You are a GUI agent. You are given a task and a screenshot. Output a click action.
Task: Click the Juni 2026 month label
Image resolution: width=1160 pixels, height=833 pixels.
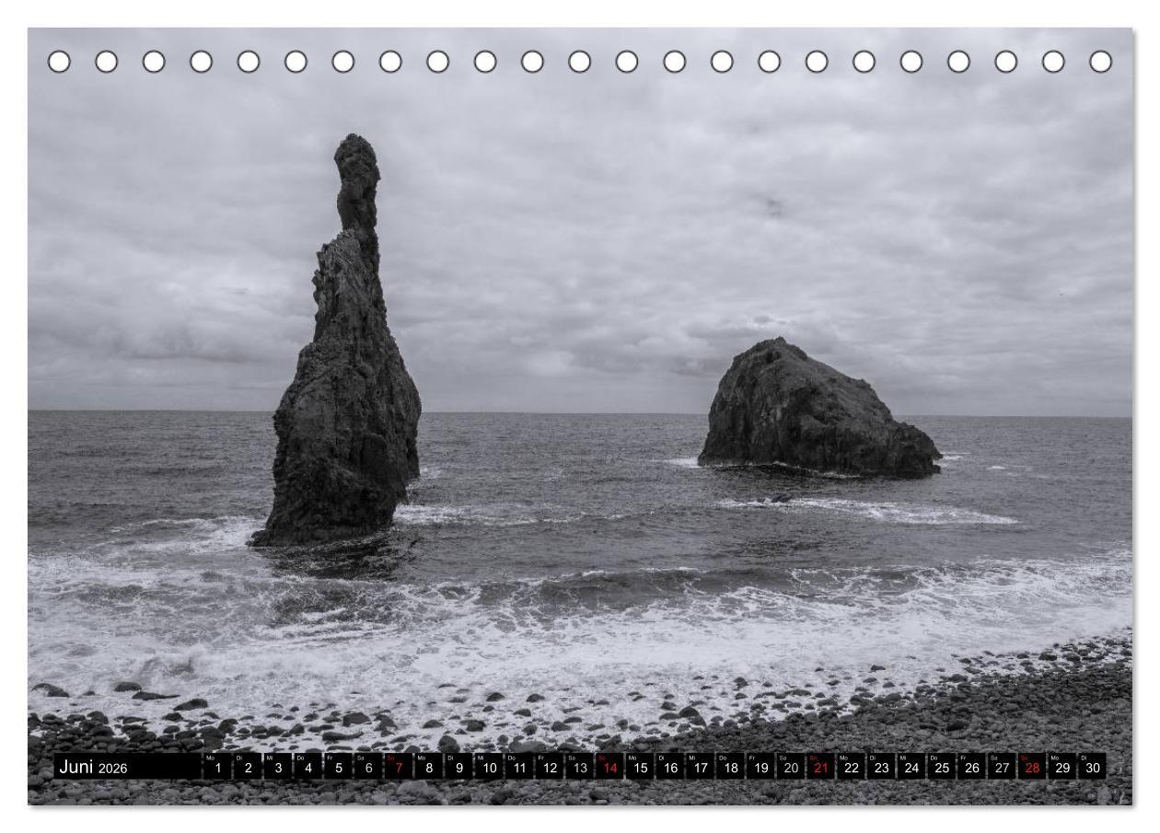[94, 767]
